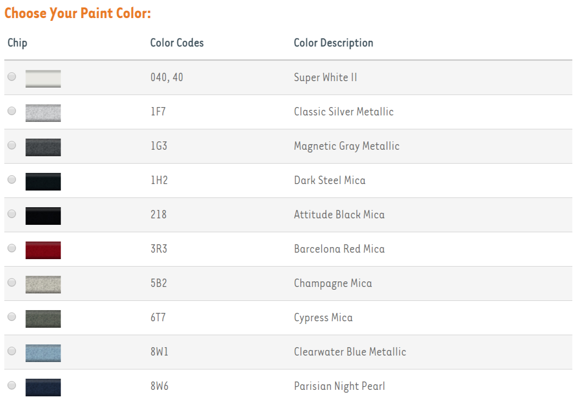The image size is (581, 407).
Task: Select Clearwater Blue Metallic radio button
Action: (12, 351)
